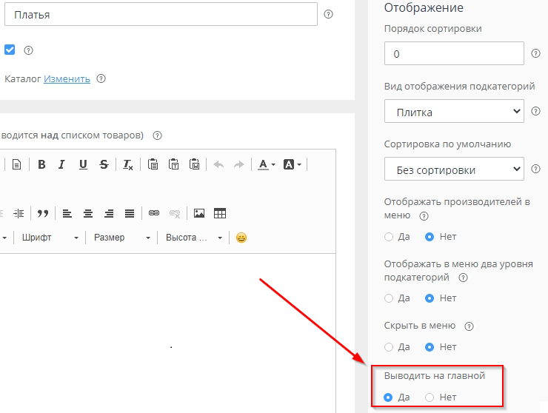Image resolution: width=548 pixels, height=413 pixels.
Task: Select 'Да' for Отображать производителей в меню
Action: pos(390,237)
